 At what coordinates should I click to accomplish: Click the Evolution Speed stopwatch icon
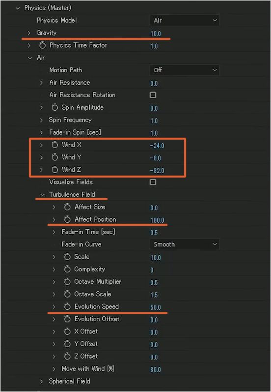[x=67, y=306]
